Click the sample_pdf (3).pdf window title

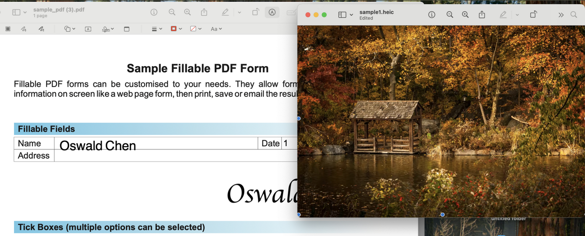coord(59,10)
